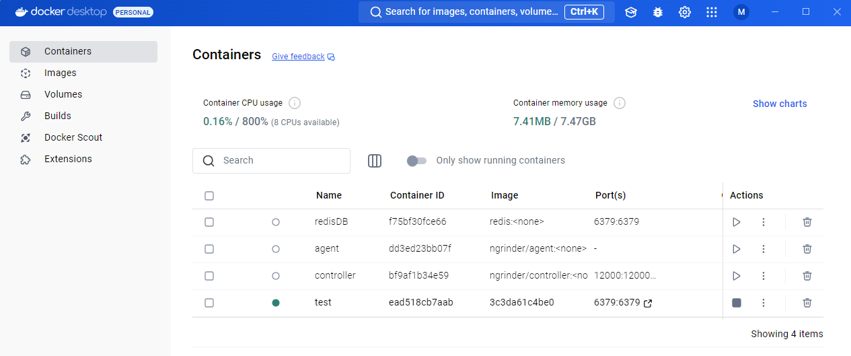The width and height of the screenshot is (851, 356).
Task: Click the PERSONAL plan badge
Action: coord(133,12)
